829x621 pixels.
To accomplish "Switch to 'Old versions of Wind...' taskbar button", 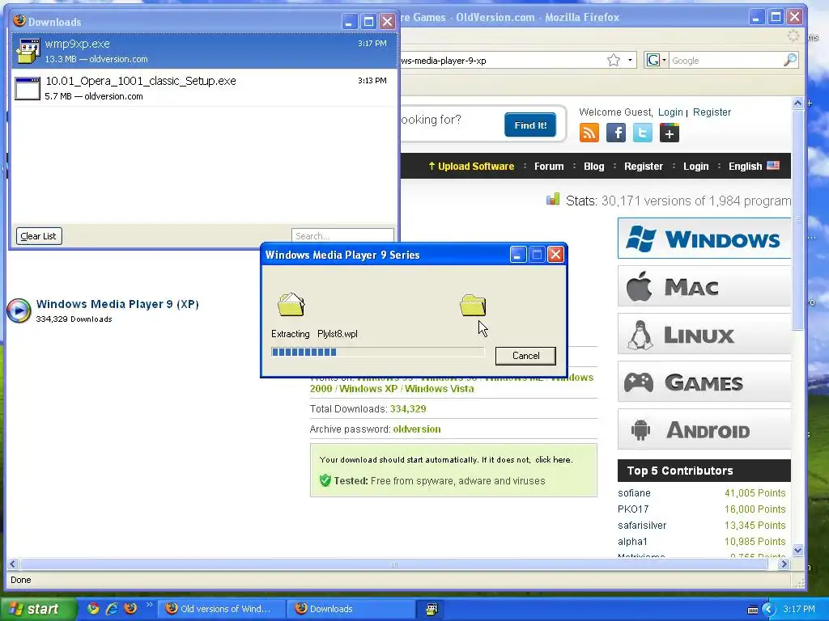I will tap(221, 609).
